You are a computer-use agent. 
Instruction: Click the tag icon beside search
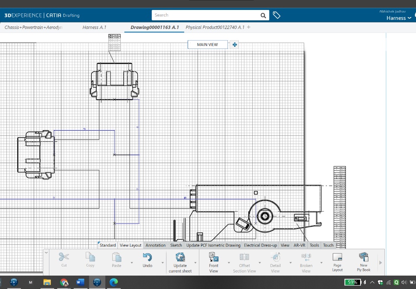pos(276,15)
